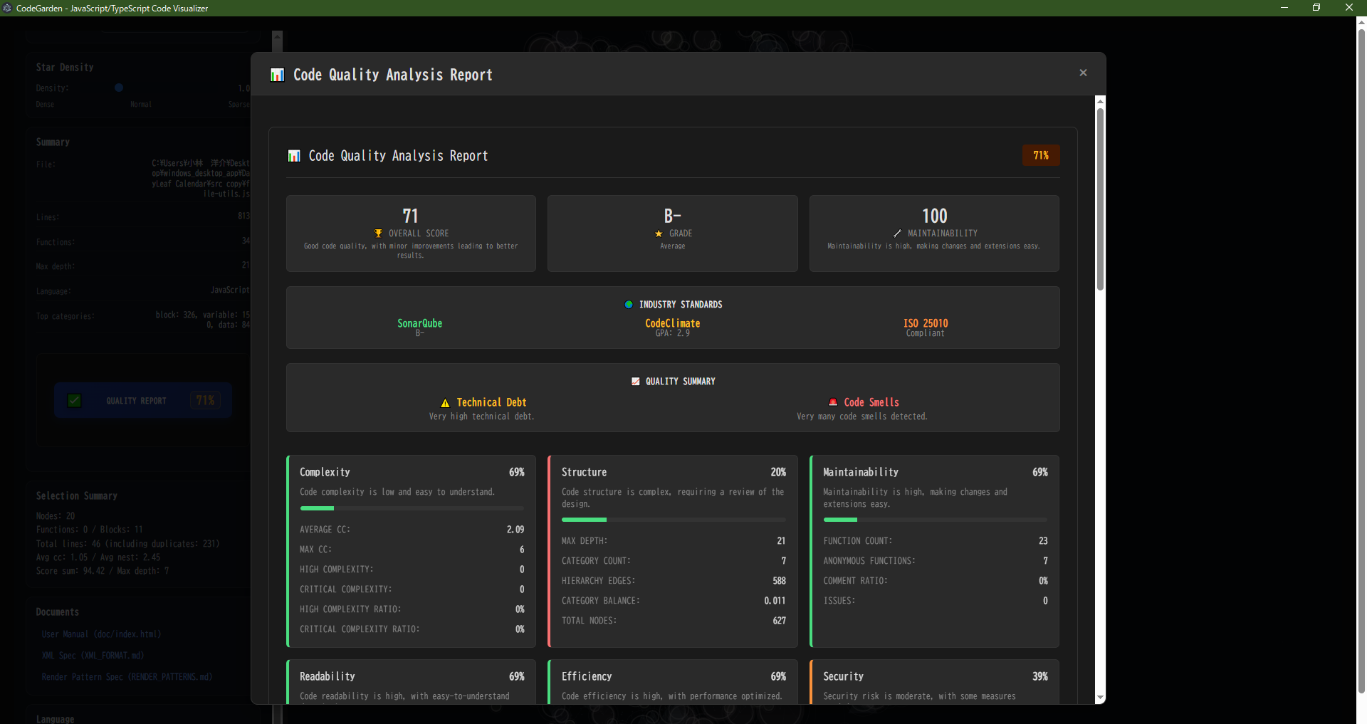Image resolution: width=1367 pixels, height=724 pixels.
Task: Select the SonarQube industry standard
Action: 419,324
